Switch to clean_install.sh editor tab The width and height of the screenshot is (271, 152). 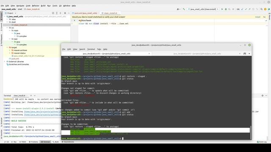pos(110,13)
